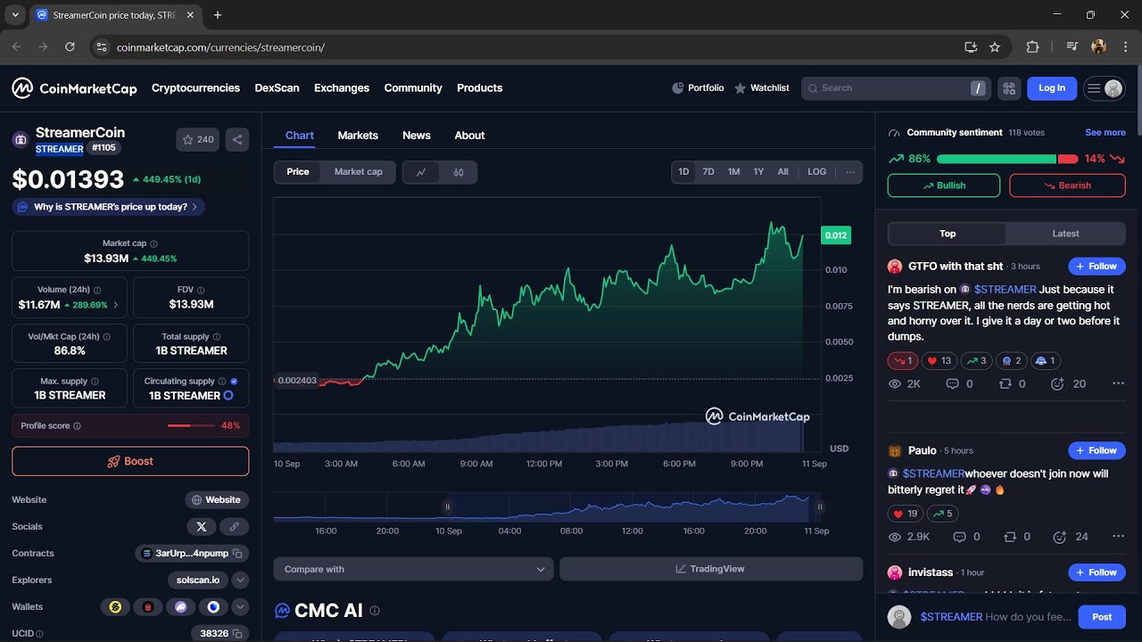Screen dimensions: 1142x642
Task: Repost the Paulo post
Action: pos(1011,537)
